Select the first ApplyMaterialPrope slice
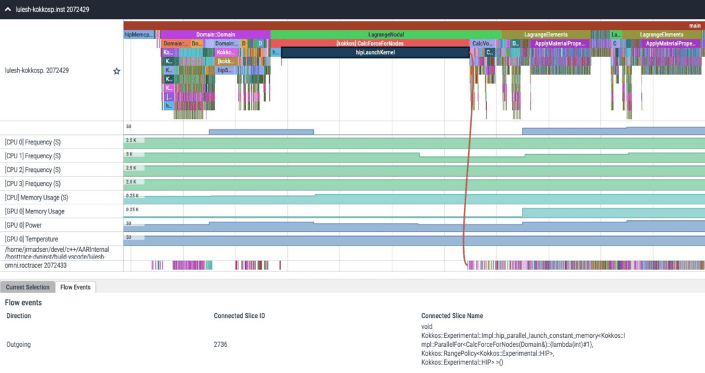 click(559, 43)
